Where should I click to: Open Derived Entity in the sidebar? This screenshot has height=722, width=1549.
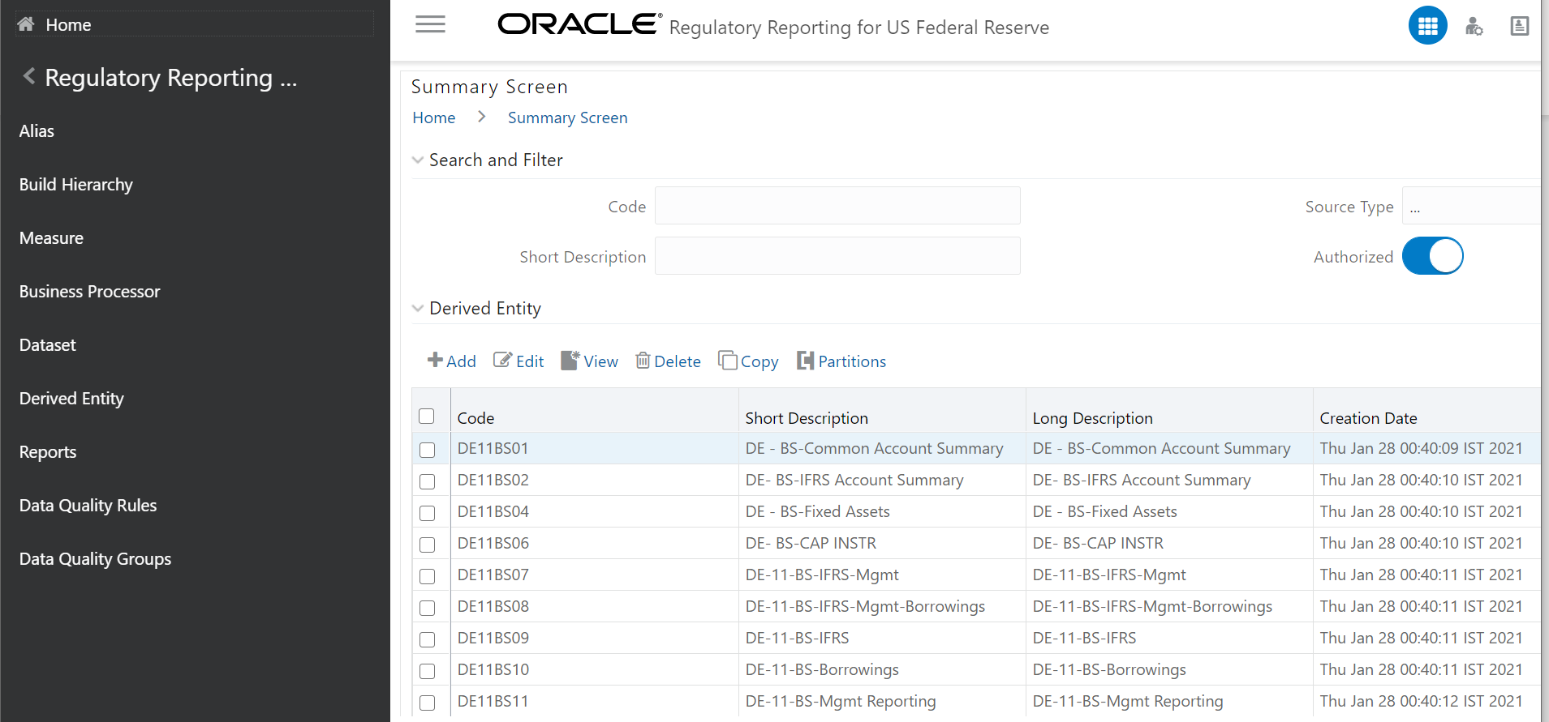click(x=71, y=399)
